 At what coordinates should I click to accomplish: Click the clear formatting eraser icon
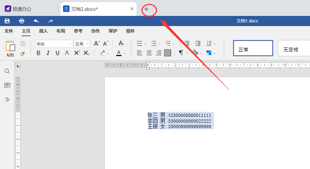click(x=121, y=43)
